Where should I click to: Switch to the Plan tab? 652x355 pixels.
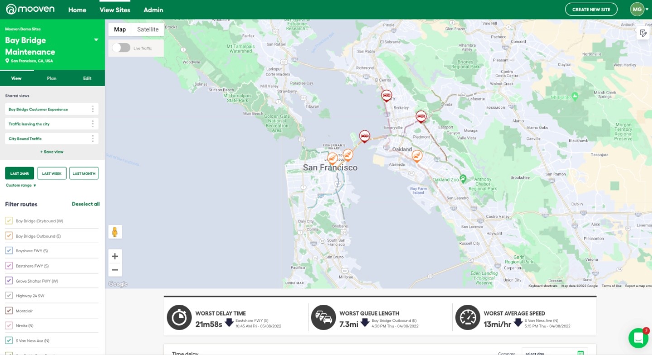52,78
